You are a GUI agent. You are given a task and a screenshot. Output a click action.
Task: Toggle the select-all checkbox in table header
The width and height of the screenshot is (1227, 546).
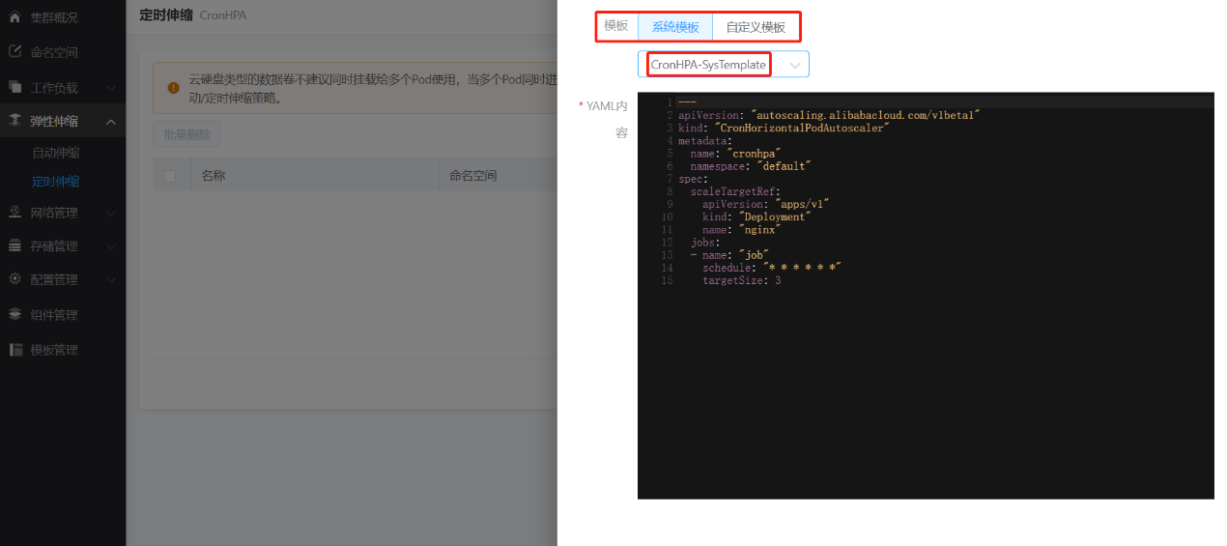(x=170, y=176)
